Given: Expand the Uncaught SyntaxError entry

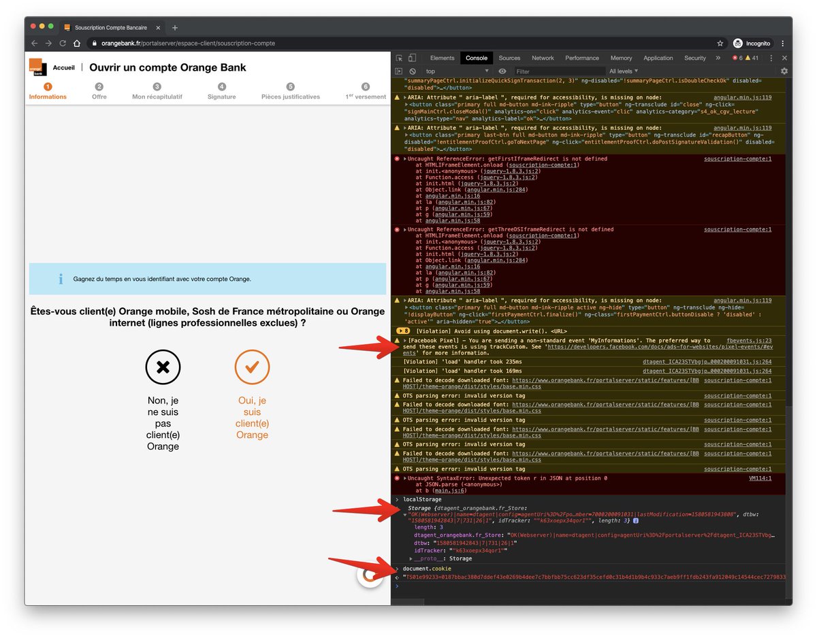Looking at the screenshot, I should click(x=405, y=478).
